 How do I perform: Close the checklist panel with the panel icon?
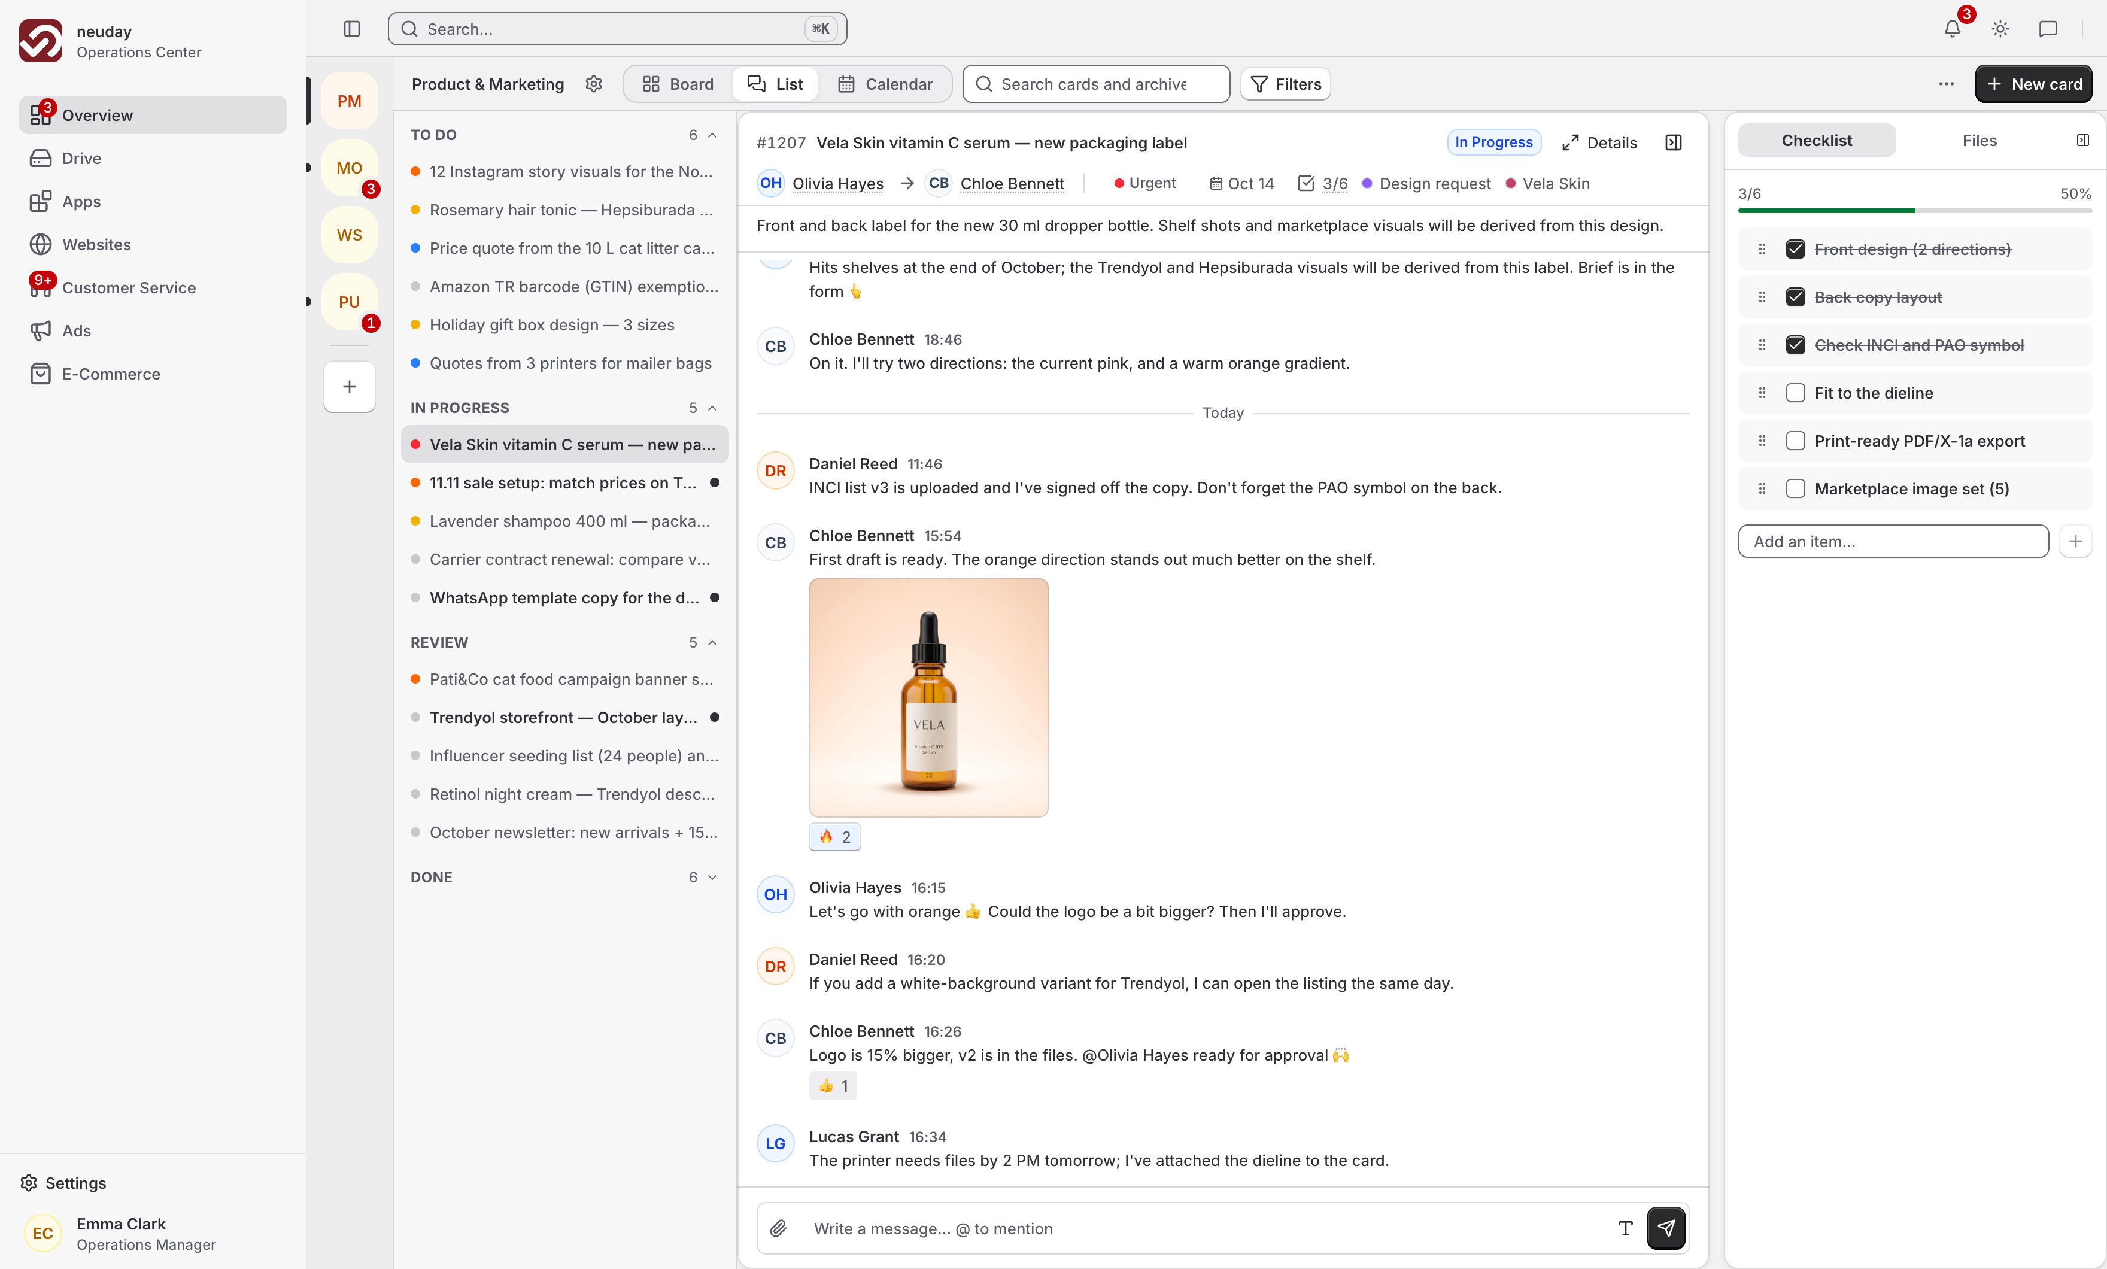click(x=2082, y=140)
